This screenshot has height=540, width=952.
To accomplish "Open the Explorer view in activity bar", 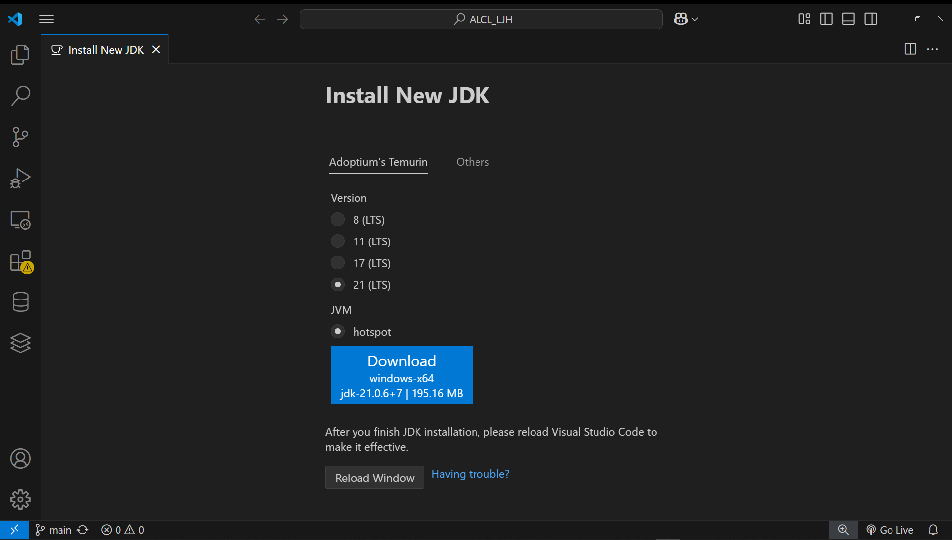I will pyautogui.click(x=20, y=55).
